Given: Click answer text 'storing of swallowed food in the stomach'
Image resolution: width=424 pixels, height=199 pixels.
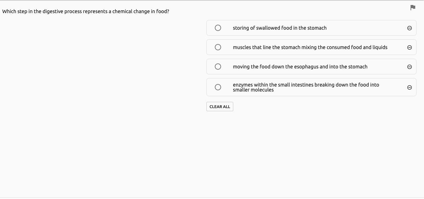Looking at the screenshot, I should point(280,28).
